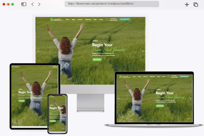Click the slide counter on the laptop screen
The width and height of the screenshot is (204, 136).
pyautogui.click(x=189, y=119)
